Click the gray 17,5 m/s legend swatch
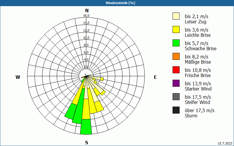The image size is (234, 146). [176, 97]
